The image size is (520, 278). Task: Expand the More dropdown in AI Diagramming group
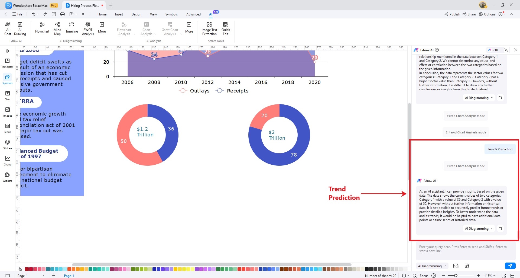click(102, 28)
